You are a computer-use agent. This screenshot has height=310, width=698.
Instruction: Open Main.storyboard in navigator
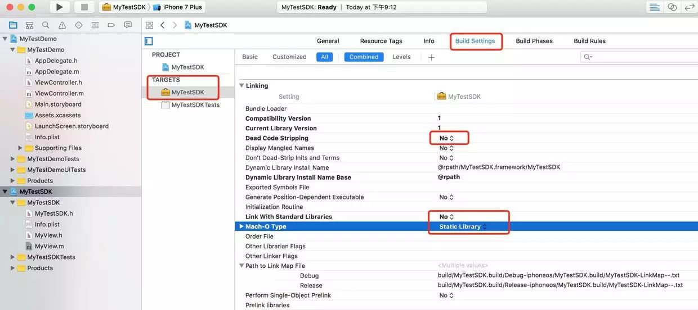pyautogui.click(x=58, y=104)
